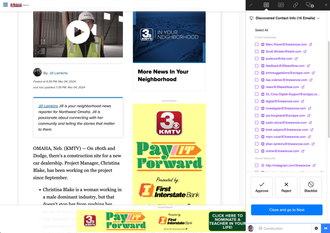The width and height of the screenshot is (330, 233).
Task: Open external link for news@3NewsNow.com
Action: coord(303,87)
